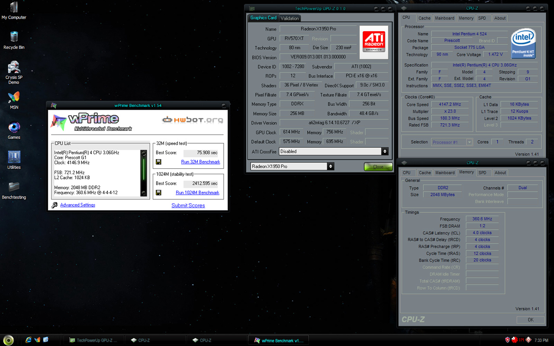554x346 pixels.
Task: Open Cache tab in bottom CPU-Z window
Action: click(425, 173)
